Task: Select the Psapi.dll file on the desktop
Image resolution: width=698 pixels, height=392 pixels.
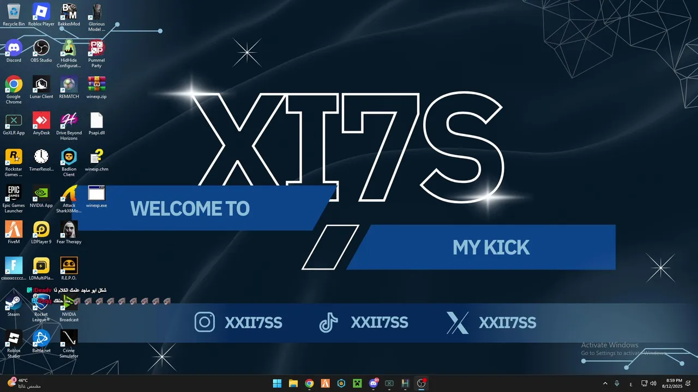Action: (97, 124)
